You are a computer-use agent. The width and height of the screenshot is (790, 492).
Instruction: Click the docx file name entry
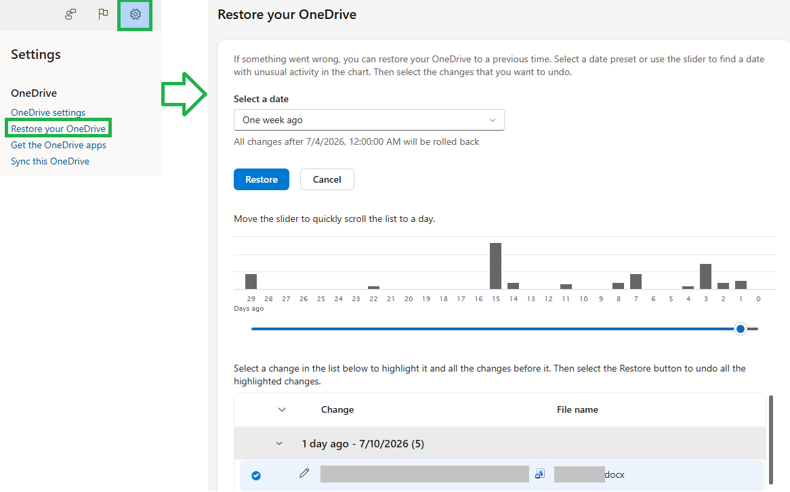coord(589,474)
